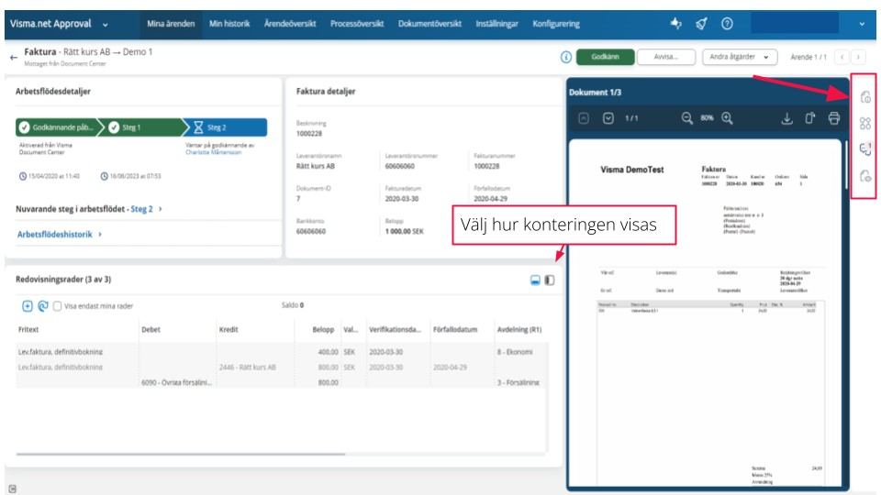Image resolution: width=881 pixels, height=495 pixels.
Task: Rotate the document page
Action: point(809,118)
